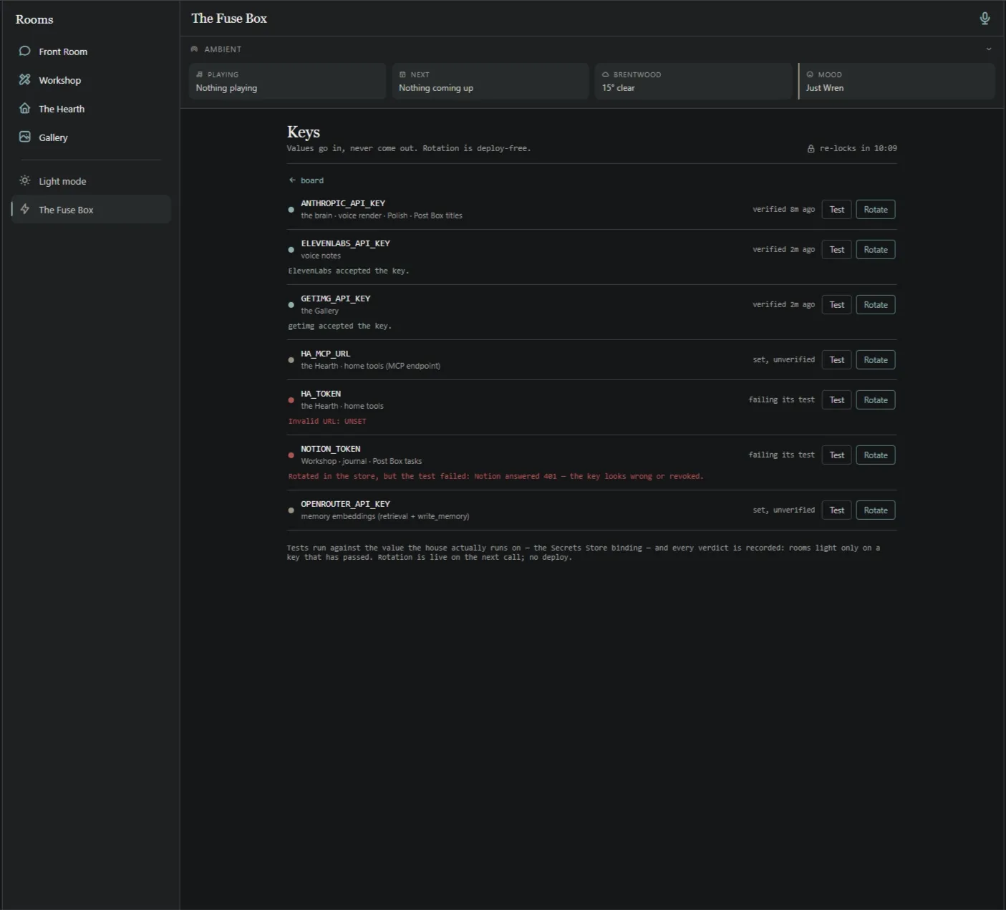Click the Brentwood weather cloud icon
The height and width of the screenshot is (910, 1006).
(x=605, y=74)
